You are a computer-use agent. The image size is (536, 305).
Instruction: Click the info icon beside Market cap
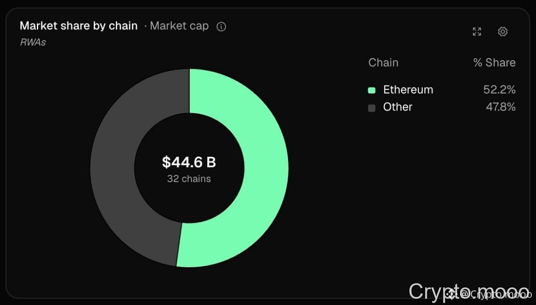(x=221, y=27)
